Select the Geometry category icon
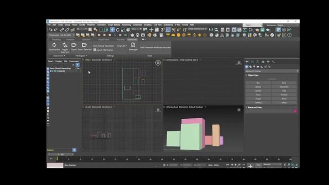The image size is (329, 185). pos(247,67)
